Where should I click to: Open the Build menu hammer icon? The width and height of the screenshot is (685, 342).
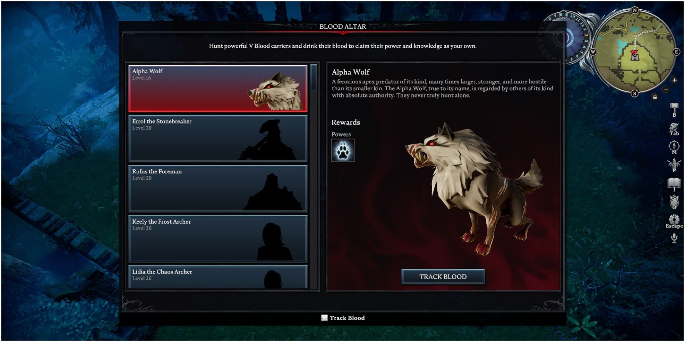(674, 109)
